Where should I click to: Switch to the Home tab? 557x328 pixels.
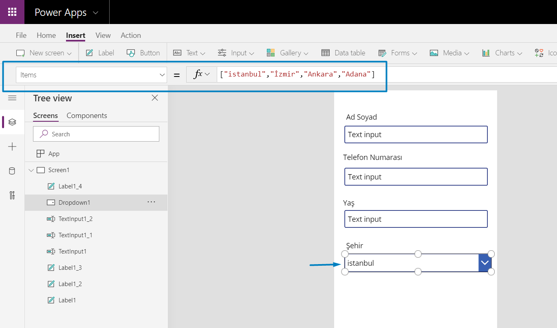click(46, 35)
